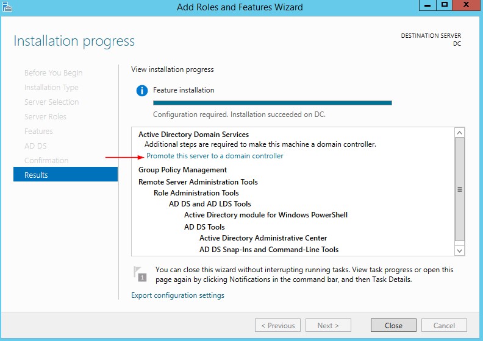Select the Results step in the sidebar
The height and width of the screenshot is (341, 483).
(65, 175)
